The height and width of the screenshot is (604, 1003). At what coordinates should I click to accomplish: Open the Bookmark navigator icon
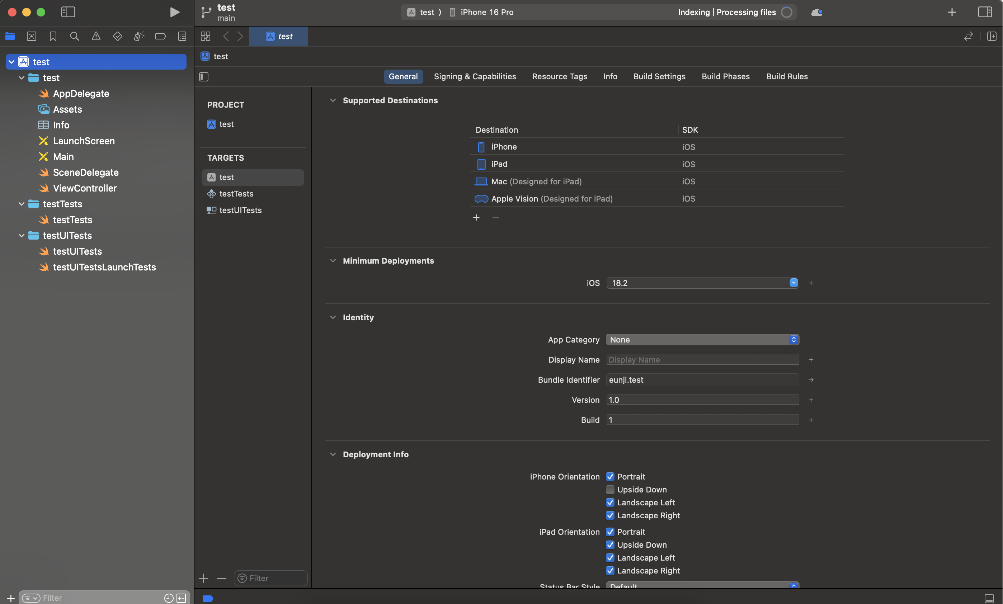coord(53,36)
